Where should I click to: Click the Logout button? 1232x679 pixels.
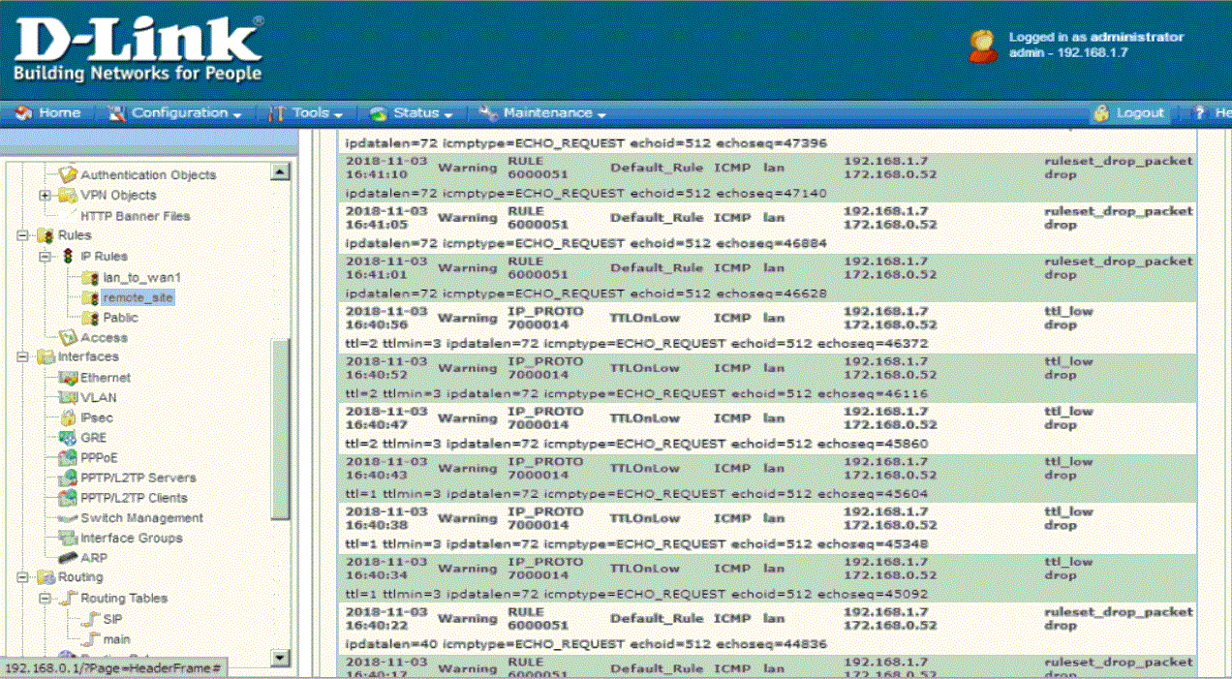pos(1129,113)
